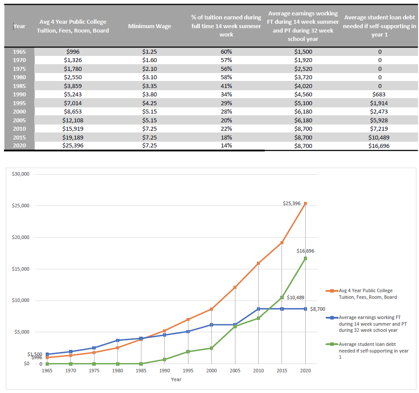Select the 58% tuition earned cell
The image size is (419, 393).
226,77
